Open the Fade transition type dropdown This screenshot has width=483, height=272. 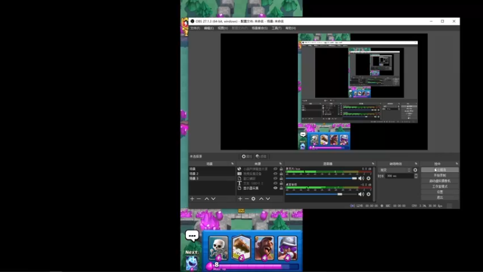click(x=395, y=170)
